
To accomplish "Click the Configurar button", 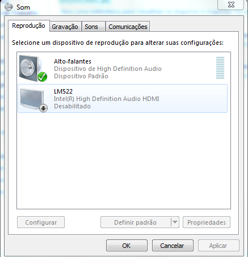I will [x=41, y=222].
